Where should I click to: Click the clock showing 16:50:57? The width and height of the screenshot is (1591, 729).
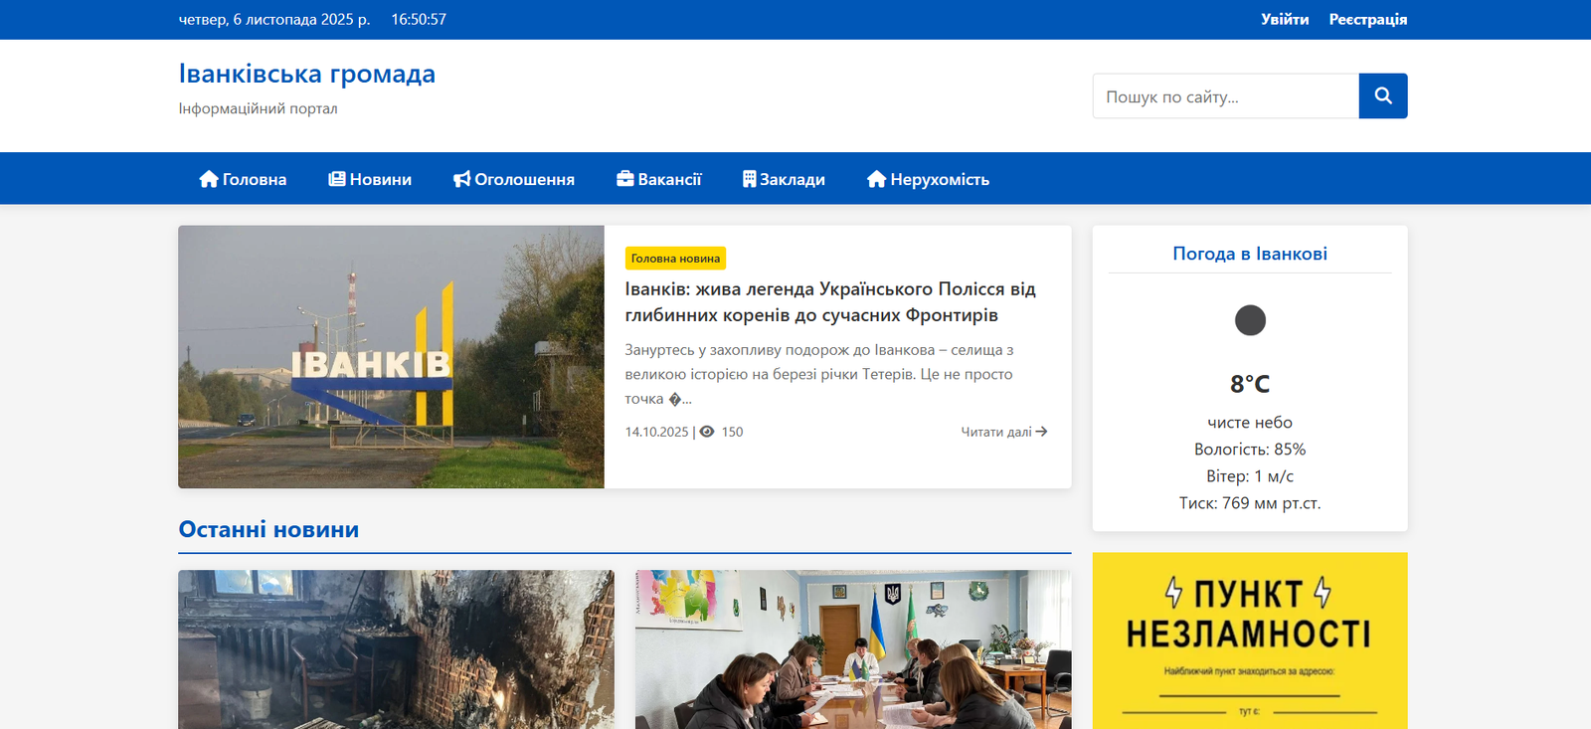pos(419,19)
